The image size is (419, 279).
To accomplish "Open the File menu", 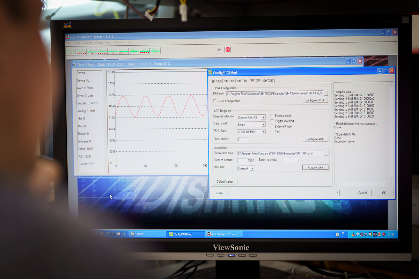I will (x=68, y=43).
